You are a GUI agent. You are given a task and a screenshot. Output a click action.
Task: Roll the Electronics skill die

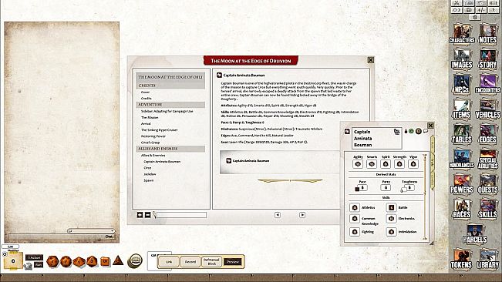tap(391, 218)
